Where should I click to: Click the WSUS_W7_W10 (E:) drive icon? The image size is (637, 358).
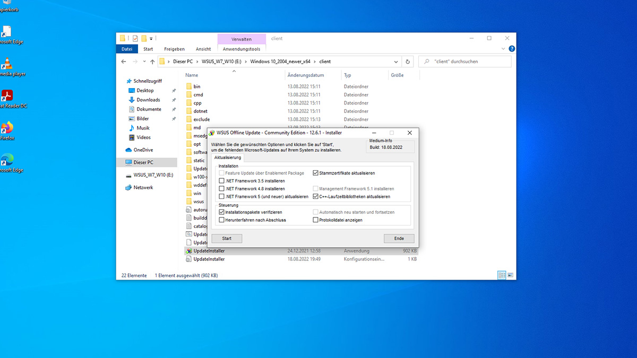(128, 175)
